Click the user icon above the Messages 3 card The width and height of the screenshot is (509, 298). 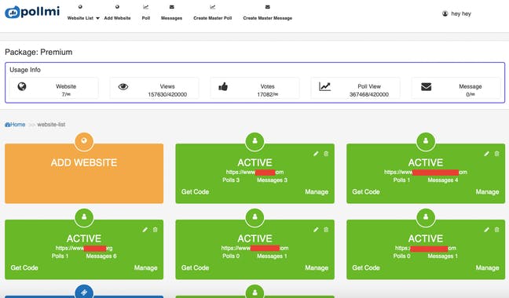pyautogui.click(x=255, y=141)
